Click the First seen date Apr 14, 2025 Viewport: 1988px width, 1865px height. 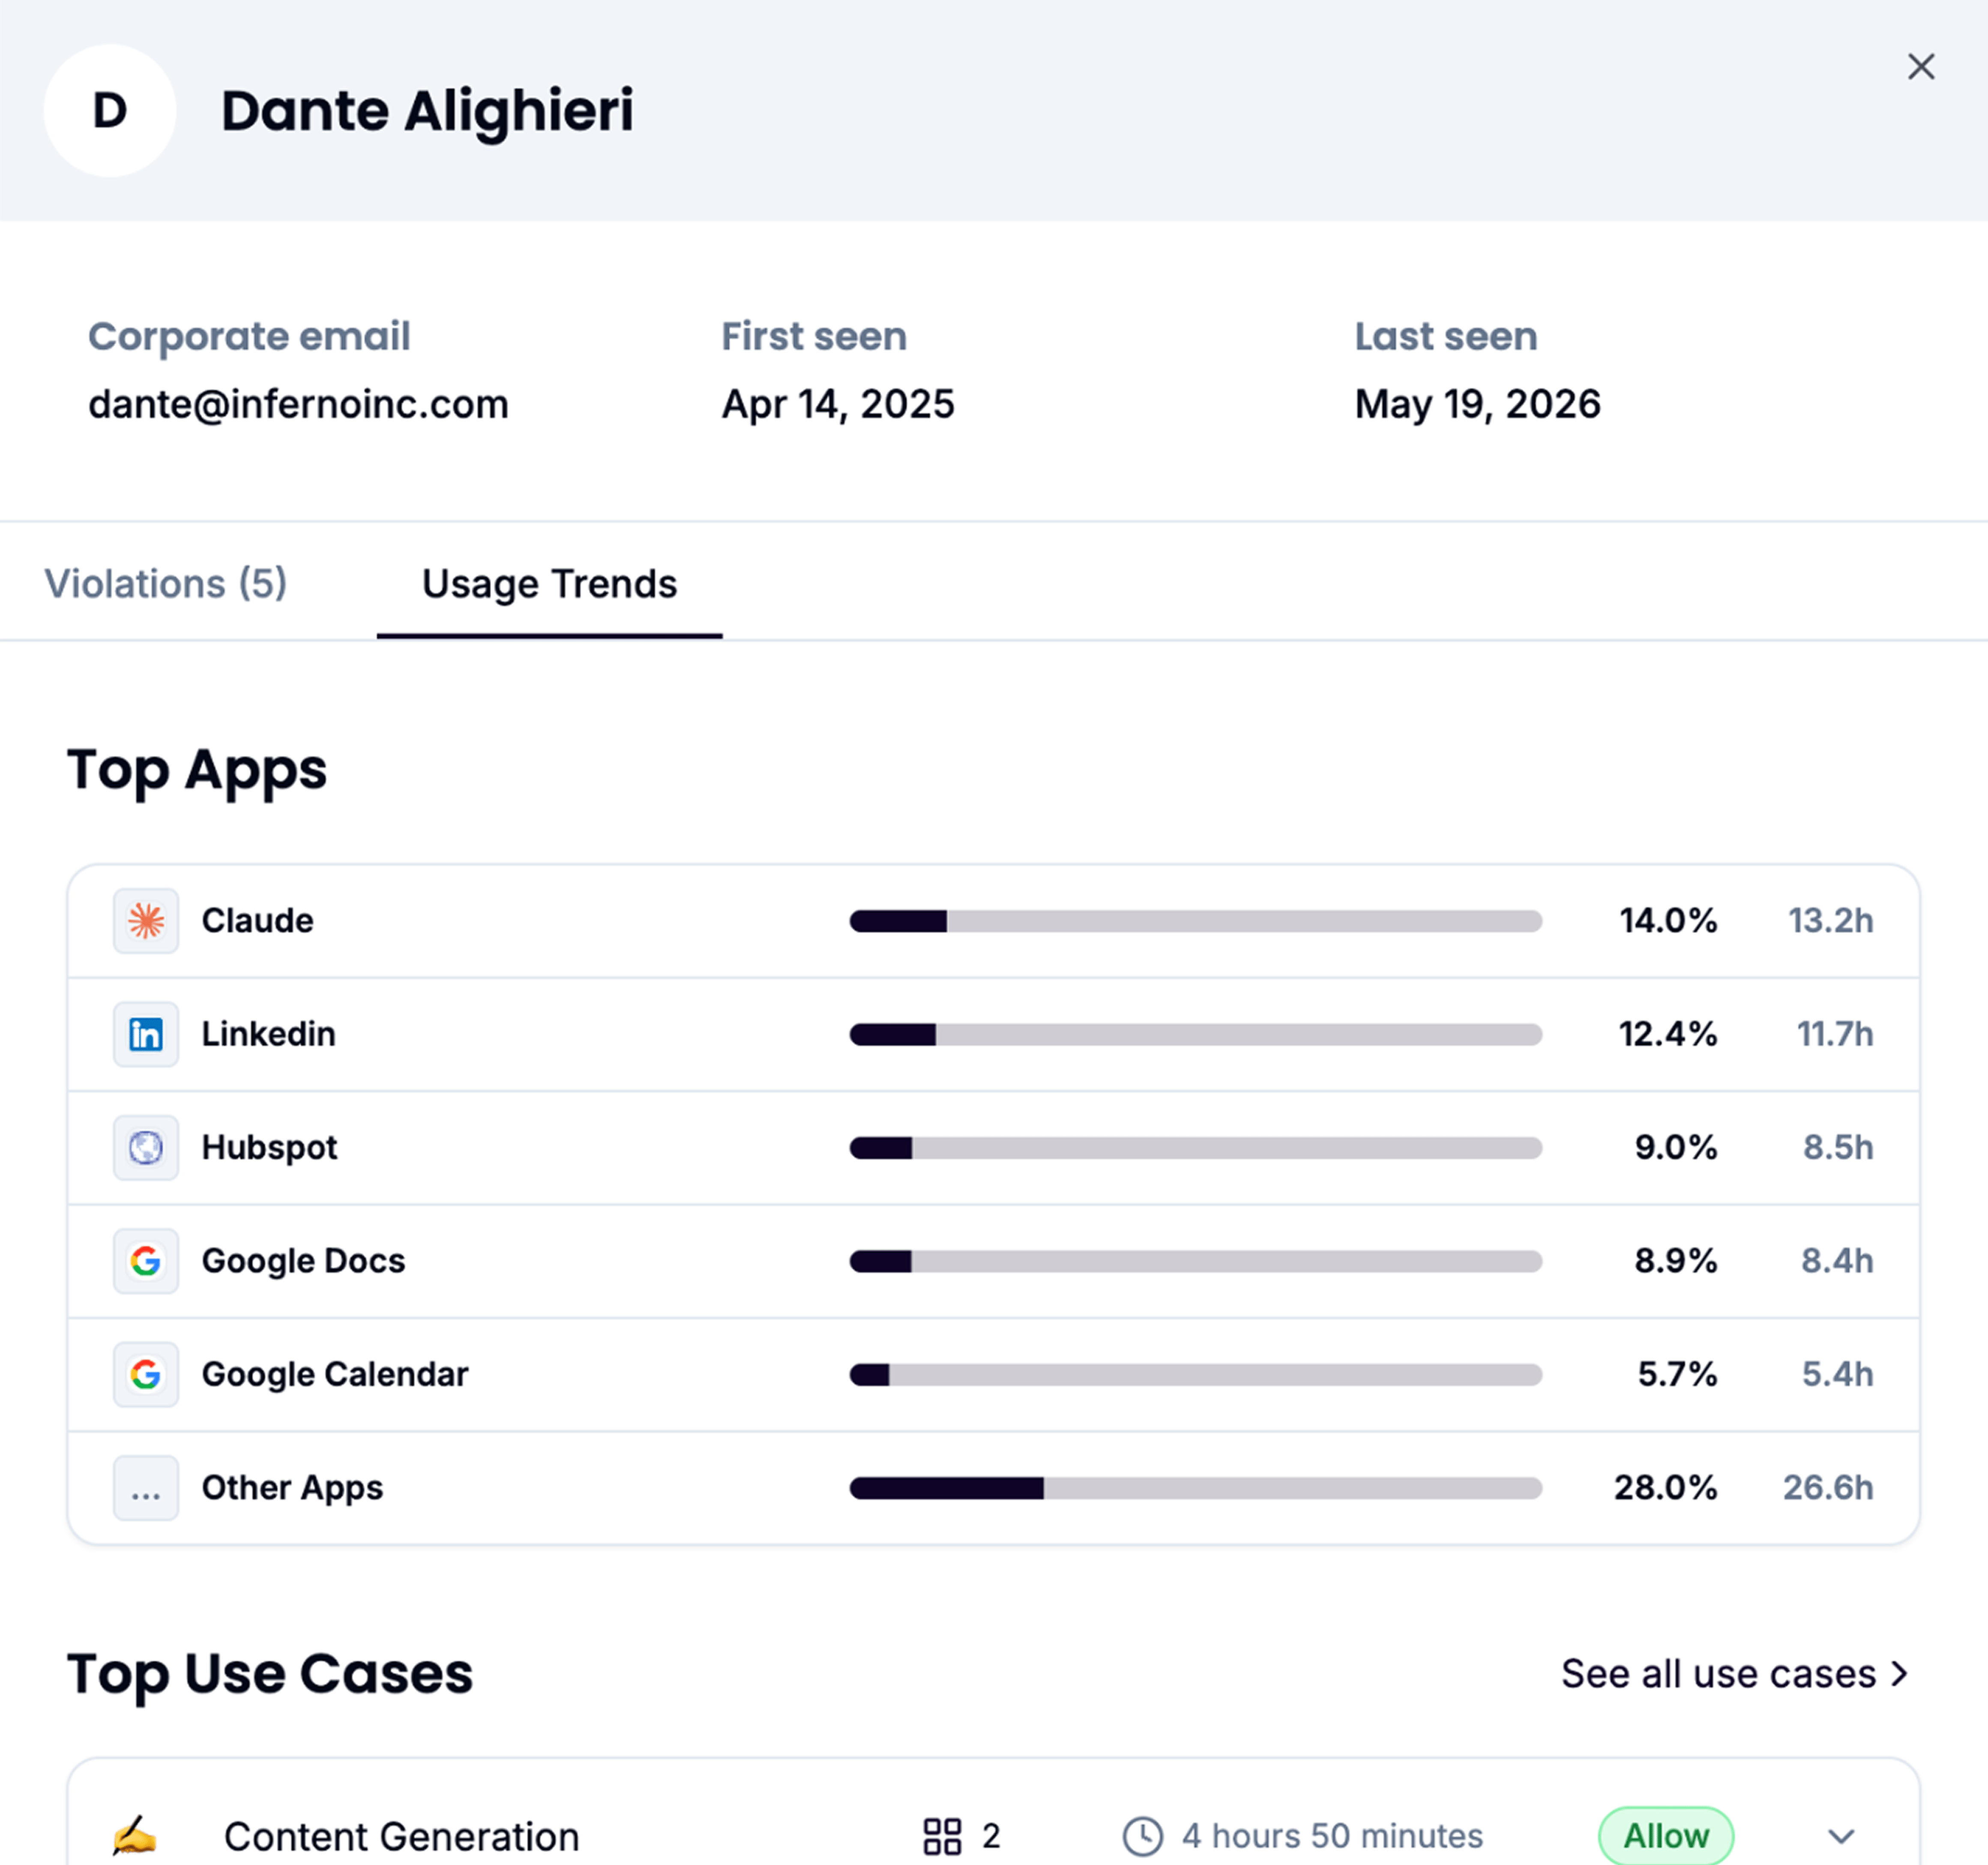point(838,405)
